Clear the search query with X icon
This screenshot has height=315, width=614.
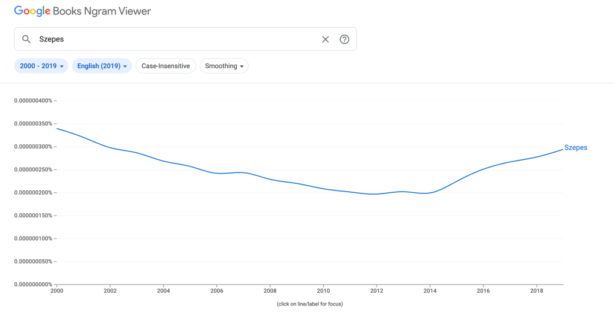pos(326,40)
